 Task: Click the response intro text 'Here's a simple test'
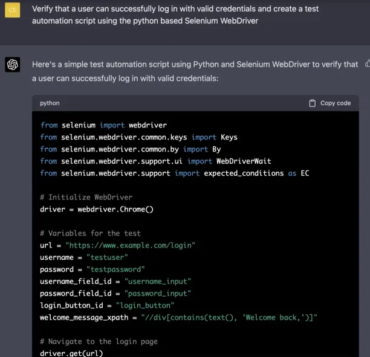(x=195, y=71)
